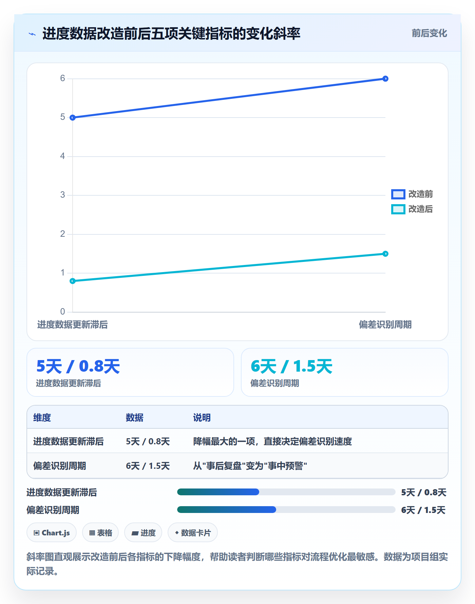Click the description 从"事后复盘"变为"事中预警"
Image resolution: width=475 pixels, height=604 pixels.
250,466
